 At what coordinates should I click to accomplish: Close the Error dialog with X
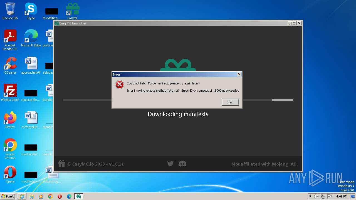(x=239, y=74)
